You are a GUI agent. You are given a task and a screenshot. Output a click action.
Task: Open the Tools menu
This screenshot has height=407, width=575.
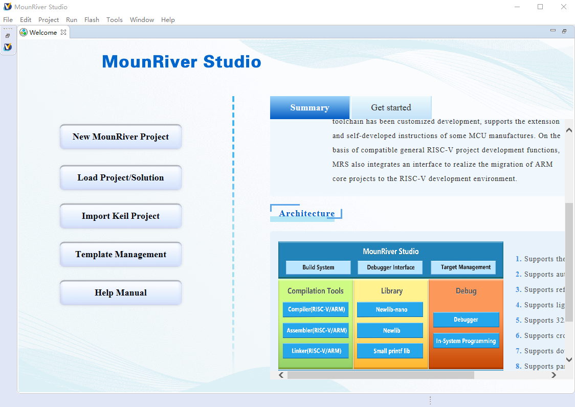115,20
